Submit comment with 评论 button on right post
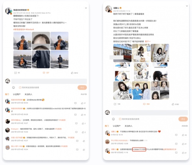Viewport: 192px width, 165px height. [183, 119]
